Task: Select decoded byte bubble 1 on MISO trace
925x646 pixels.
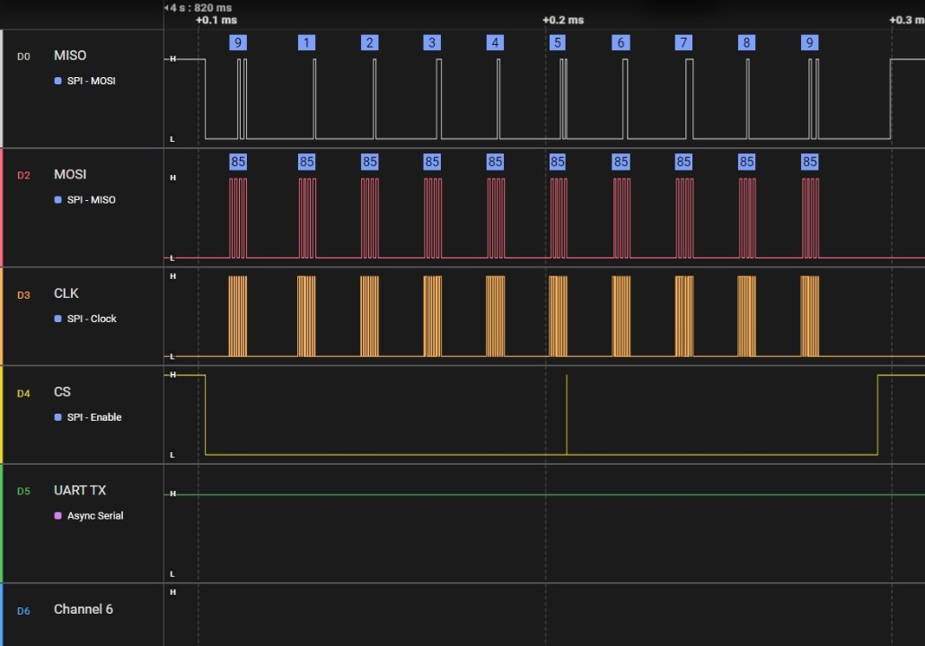Action: pos(306,42)
